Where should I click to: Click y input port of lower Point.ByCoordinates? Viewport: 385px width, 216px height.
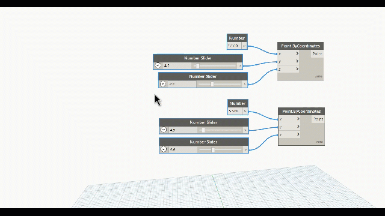click(289, 127)
